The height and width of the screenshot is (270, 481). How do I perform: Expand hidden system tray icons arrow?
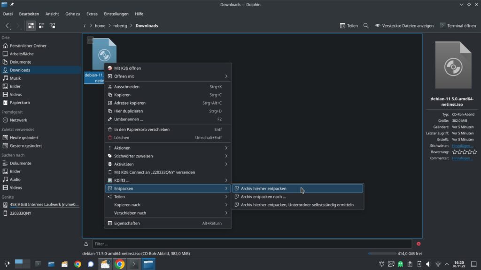(x=447, y=264)
